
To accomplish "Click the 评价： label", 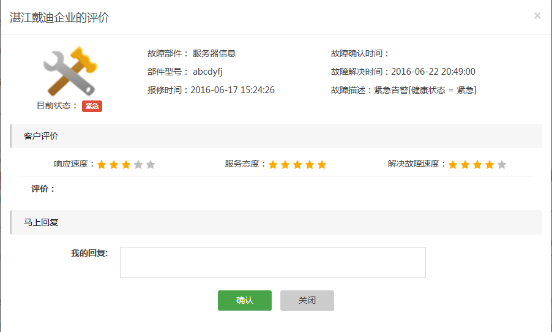I will tap(43, 189).
